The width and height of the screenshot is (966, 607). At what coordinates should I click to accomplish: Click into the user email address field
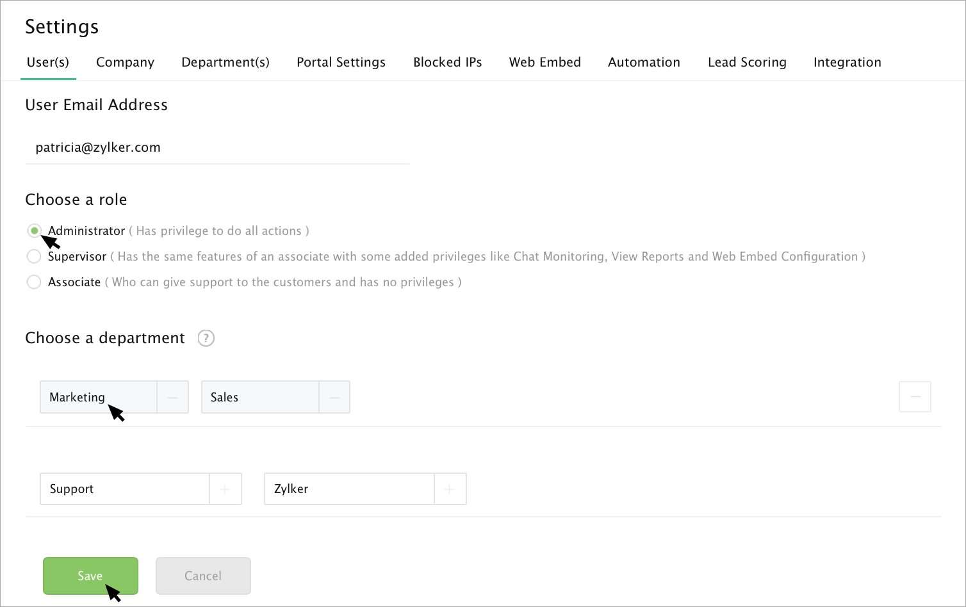coord(217,148)
